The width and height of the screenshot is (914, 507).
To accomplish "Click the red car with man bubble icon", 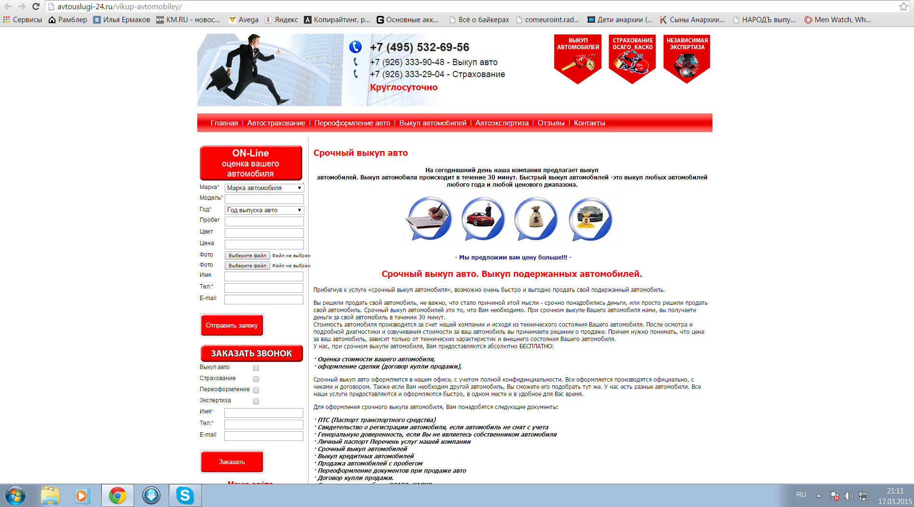I will point(483,219).
